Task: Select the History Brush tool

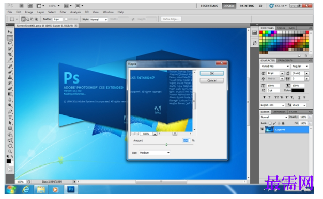Action: click(x=10, y=83)
